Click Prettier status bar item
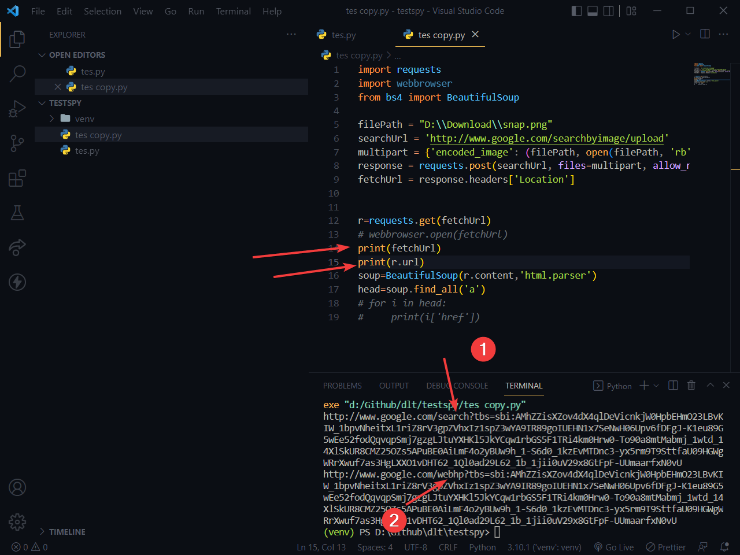Image resolution: width=740 pixels, height=555 pixels. click(x=665, y=547)
